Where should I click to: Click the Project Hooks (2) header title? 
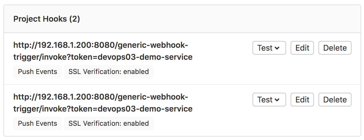(47, 19)
